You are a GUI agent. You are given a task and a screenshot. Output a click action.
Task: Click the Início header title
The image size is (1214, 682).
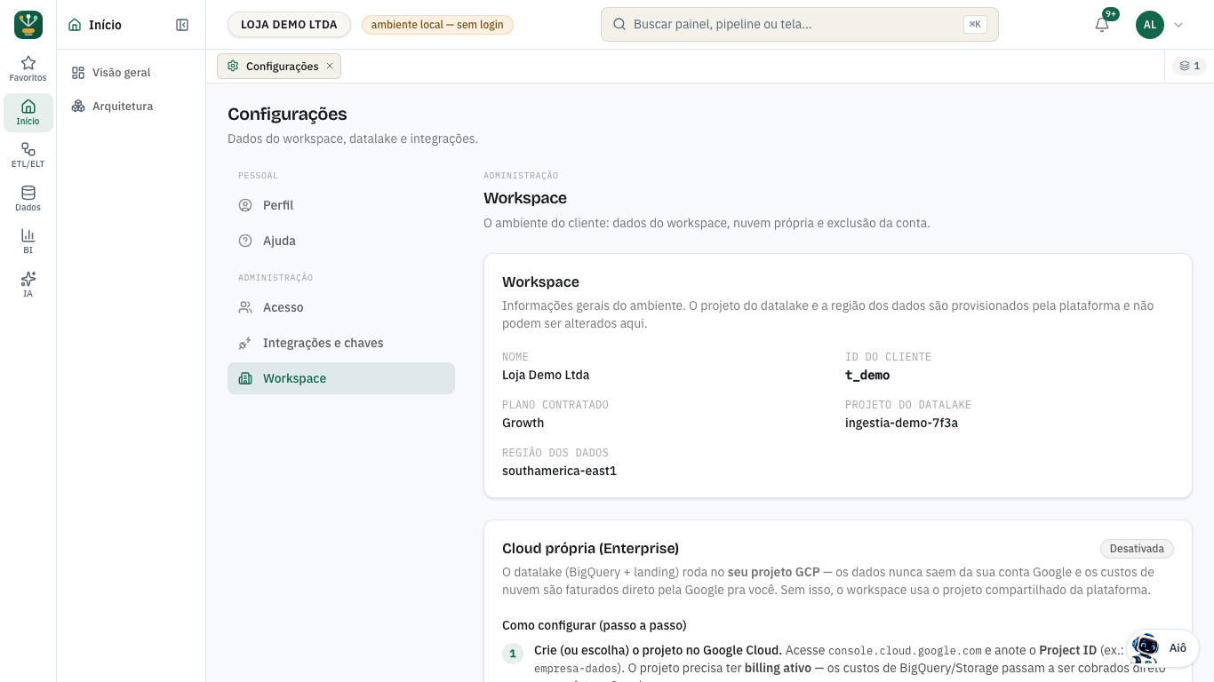pos(105,25)
